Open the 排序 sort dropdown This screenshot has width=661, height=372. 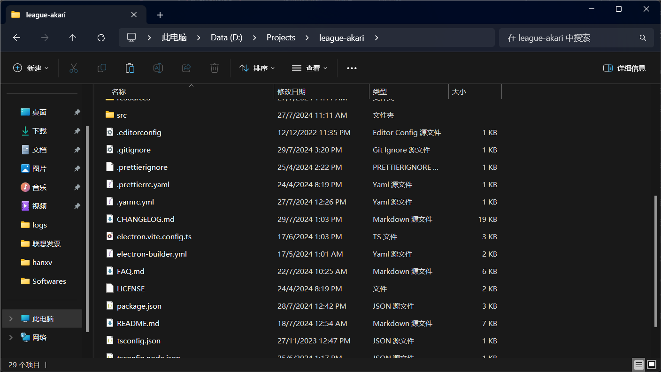point(257,68)
